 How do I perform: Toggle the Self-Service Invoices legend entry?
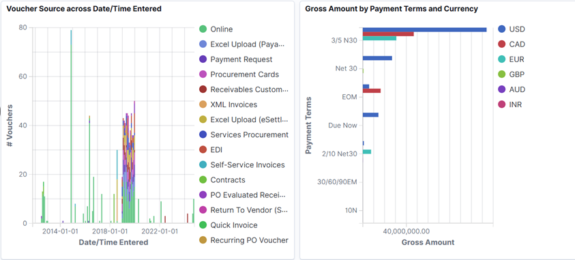(242, 164)
